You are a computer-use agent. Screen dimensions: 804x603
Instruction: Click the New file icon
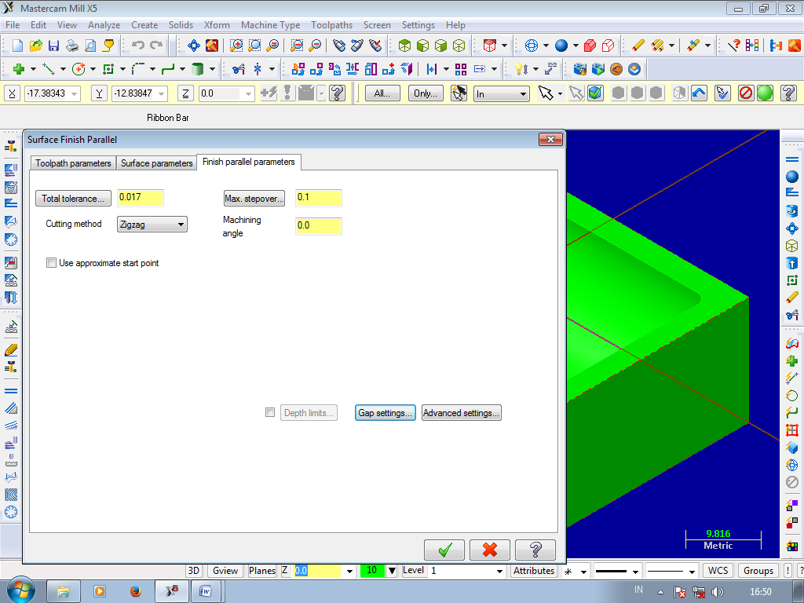tap(17, 46)
